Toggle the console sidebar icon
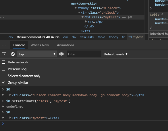 [x=4, y=54]
